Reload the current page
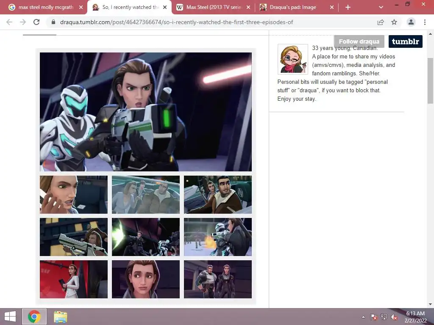434x325 pixels. [x=36, y=22]
